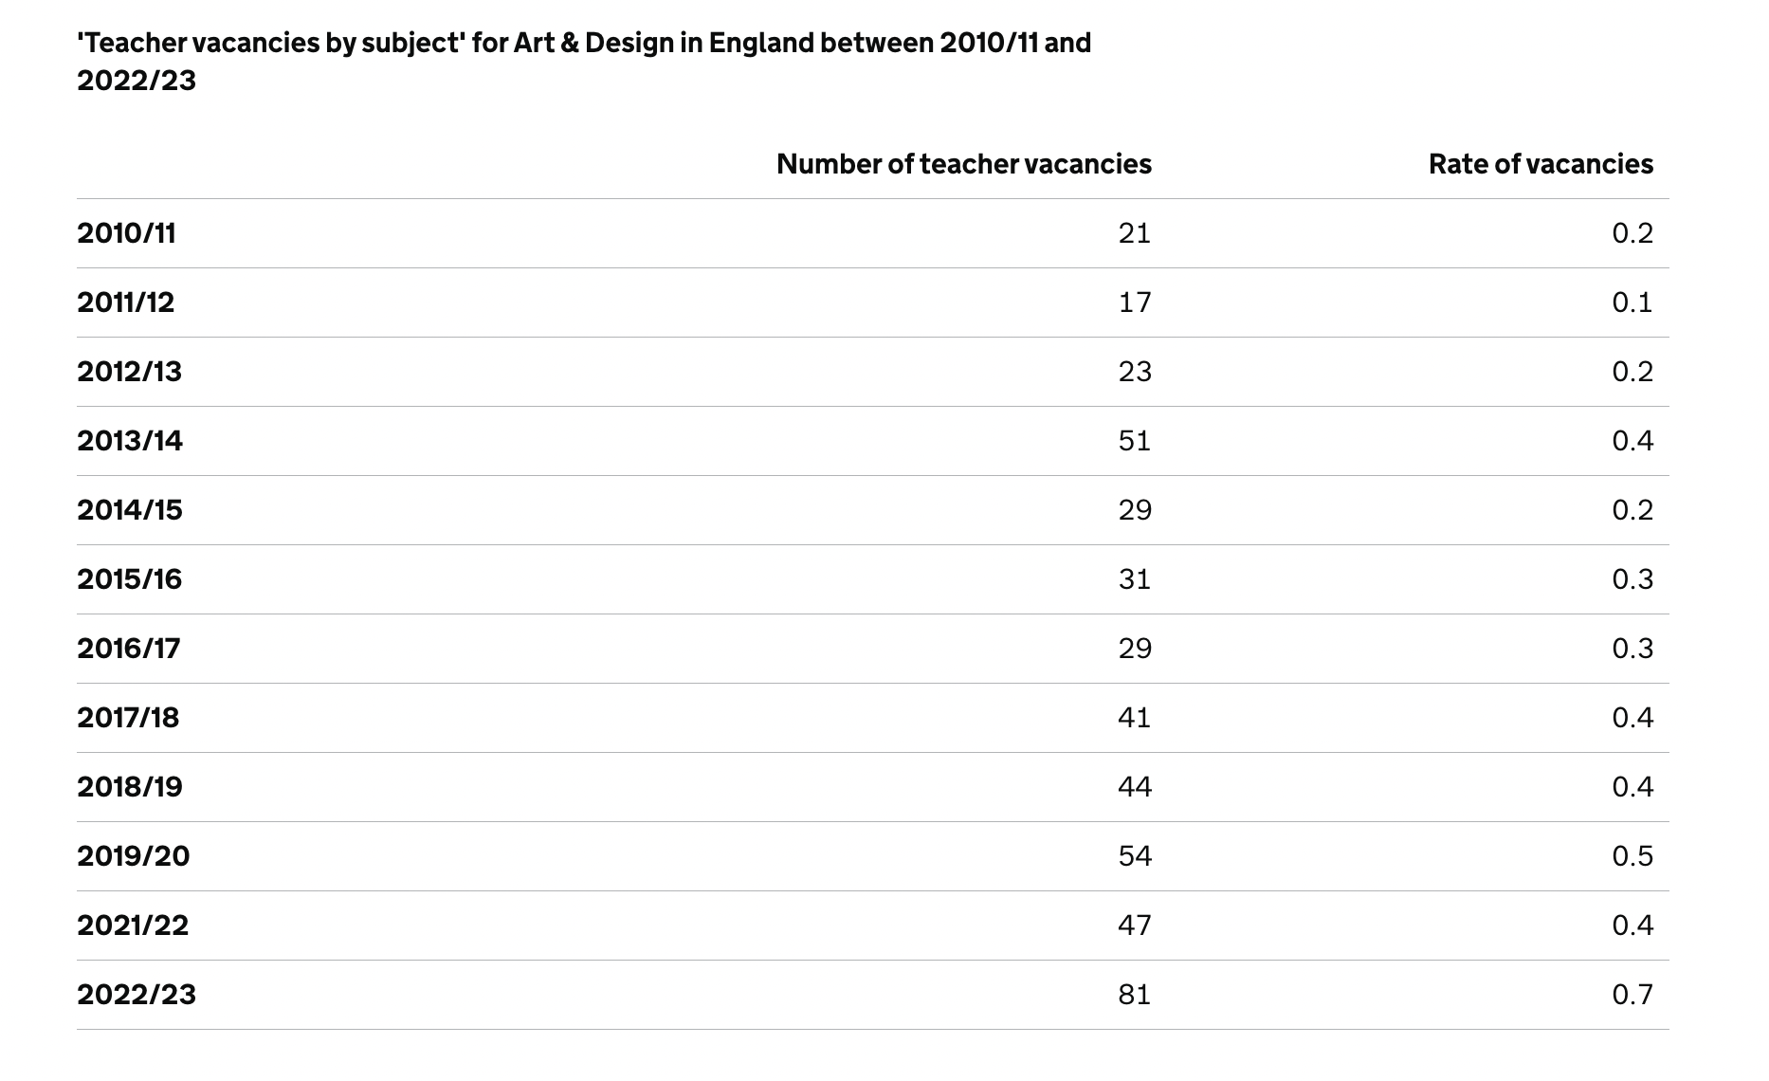Select the vacancies value 51 for 2013/14

[x=1135, y=441]
